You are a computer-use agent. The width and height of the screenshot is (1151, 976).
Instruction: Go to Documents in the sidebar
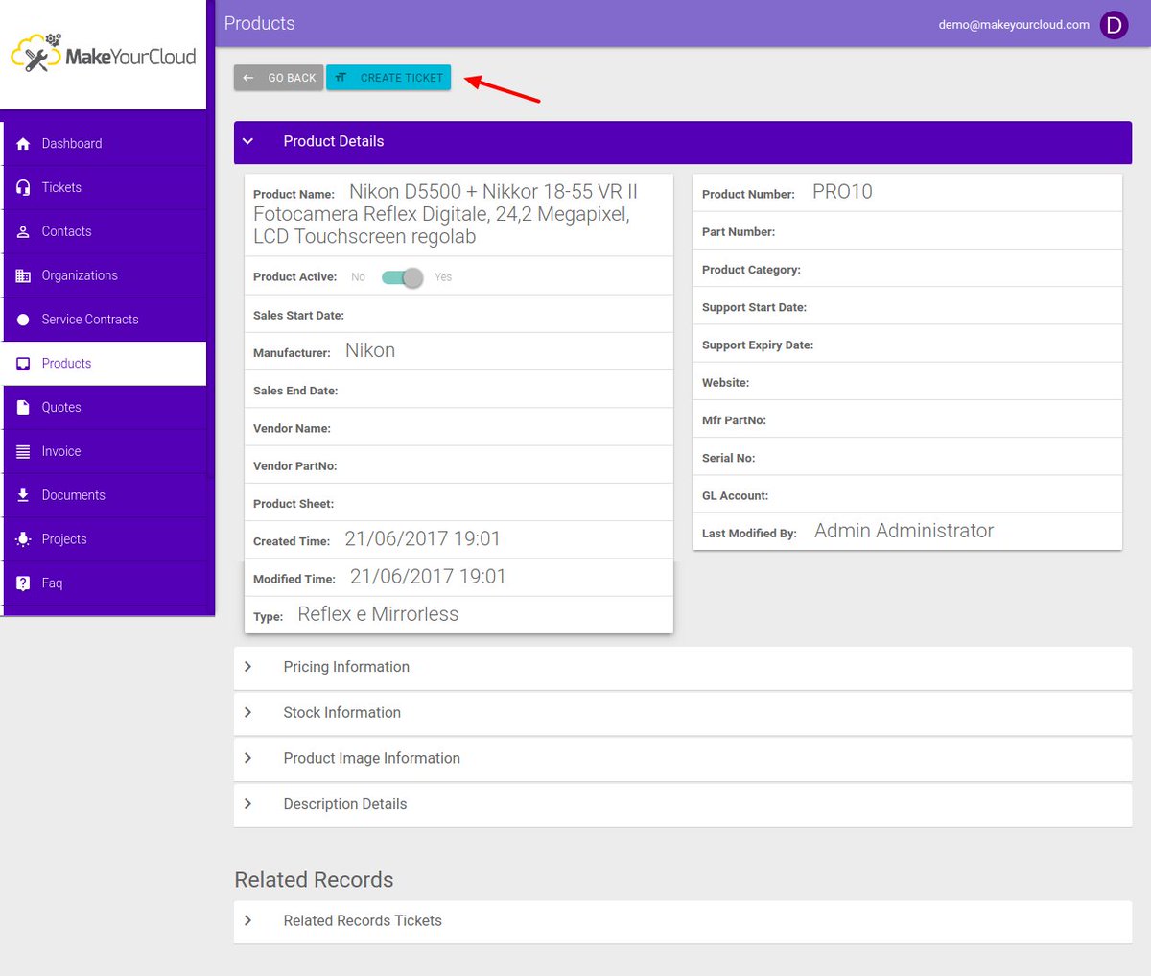(x=105, y=495)
